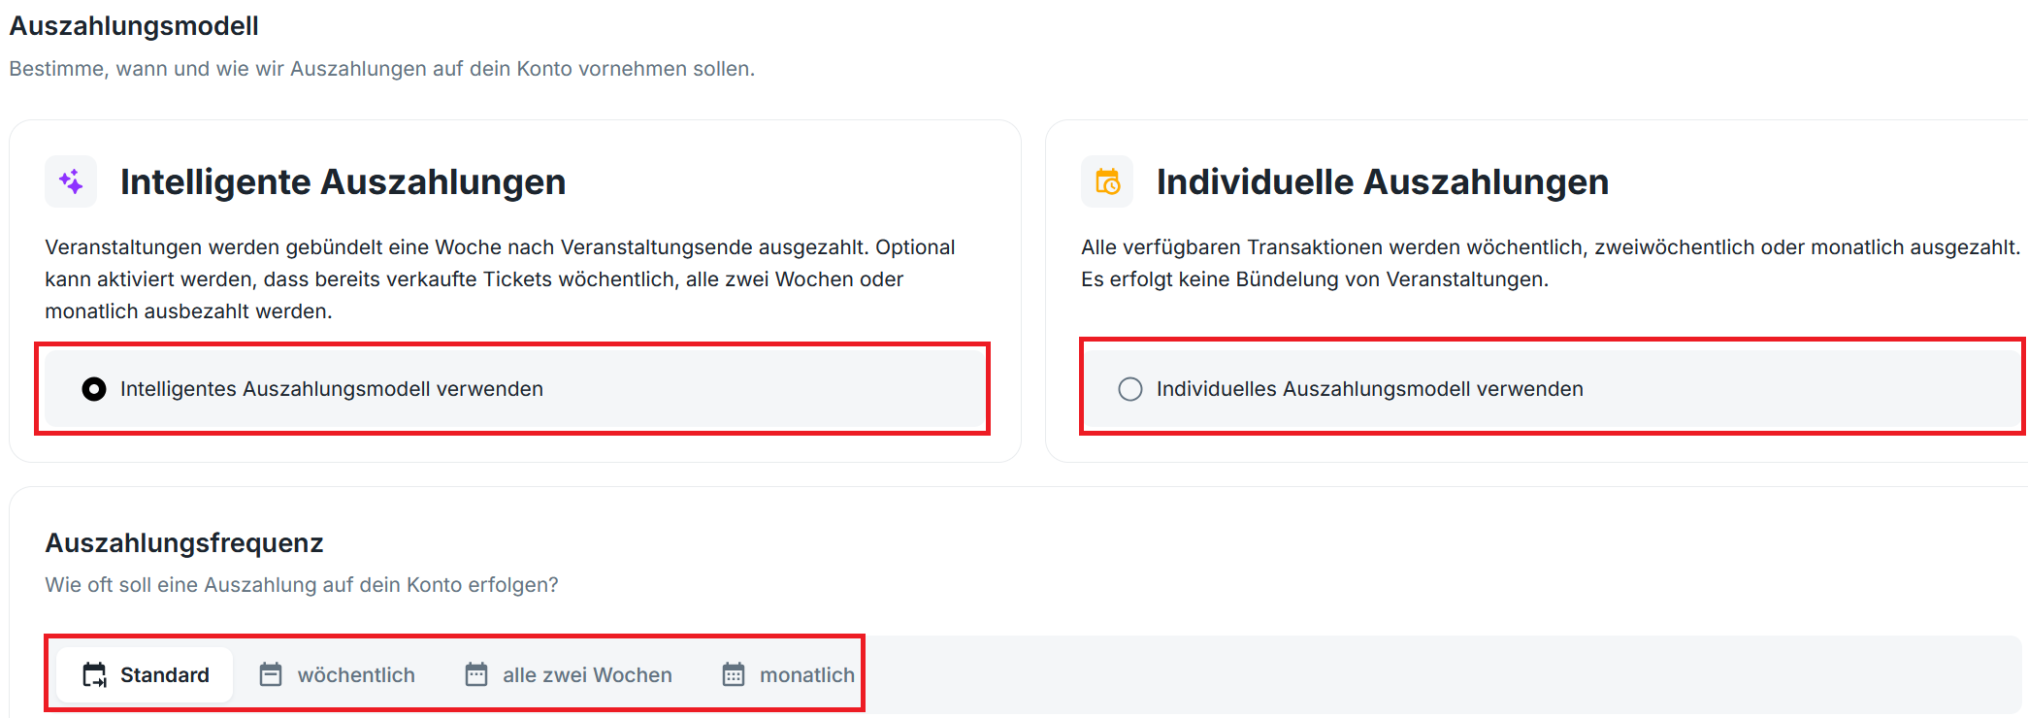Click the calendar icon beside monatlich
The image size is (2028, 718).
(734, 674)
